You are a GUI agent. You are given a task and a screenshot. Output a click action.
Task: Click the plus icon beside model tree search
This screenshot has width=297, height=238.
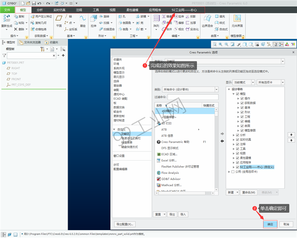click(63, 55)
